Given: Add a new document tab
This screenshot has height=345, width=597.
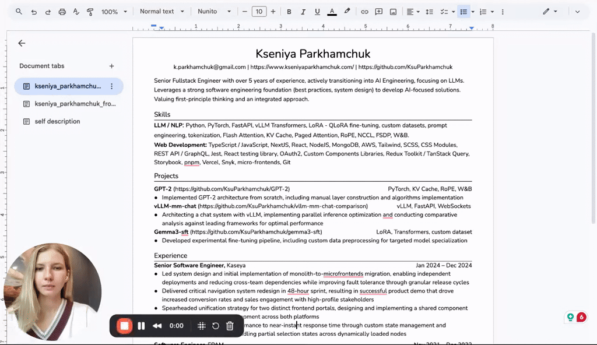Looking at the screenshot, I should point(111,66).
